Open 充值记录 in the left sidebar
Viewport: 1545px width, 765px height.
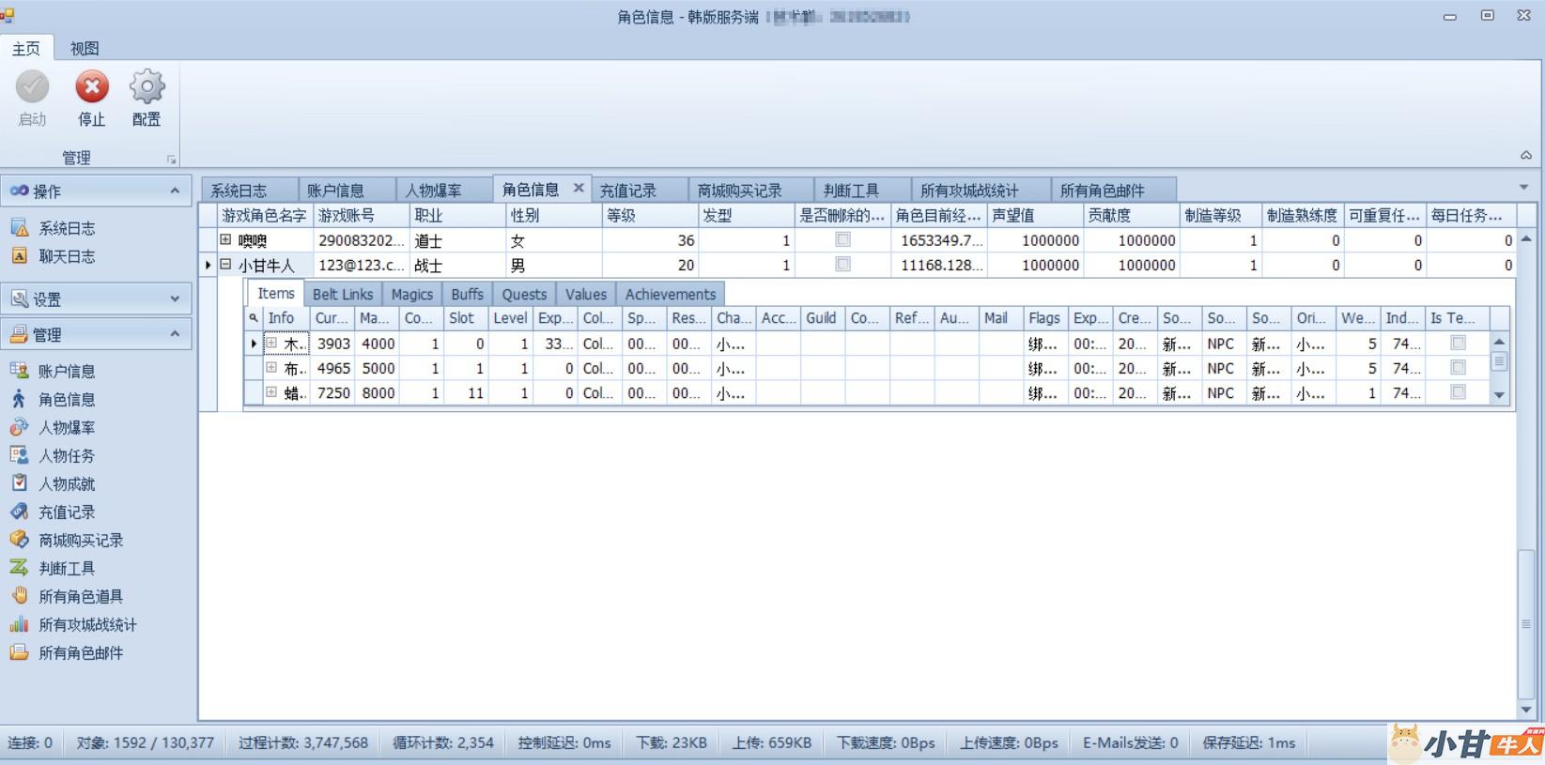[66, 513]
